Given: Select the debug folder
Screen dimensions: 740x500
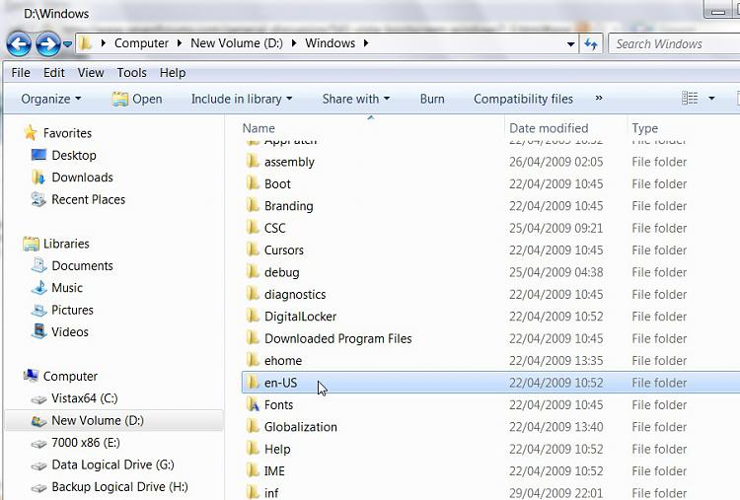Looking at the screenshot, I should (282, 272).
